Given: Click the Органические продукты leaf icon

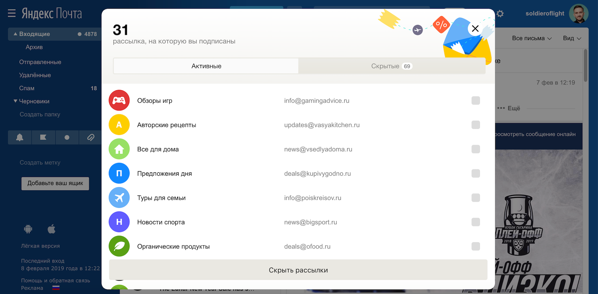Looking at the screenshot, I should (119, 246).
